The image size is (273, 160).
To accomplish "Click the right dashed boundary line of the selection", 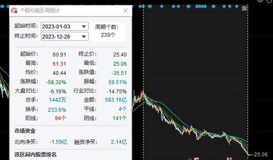I will [x=247, y=82].
